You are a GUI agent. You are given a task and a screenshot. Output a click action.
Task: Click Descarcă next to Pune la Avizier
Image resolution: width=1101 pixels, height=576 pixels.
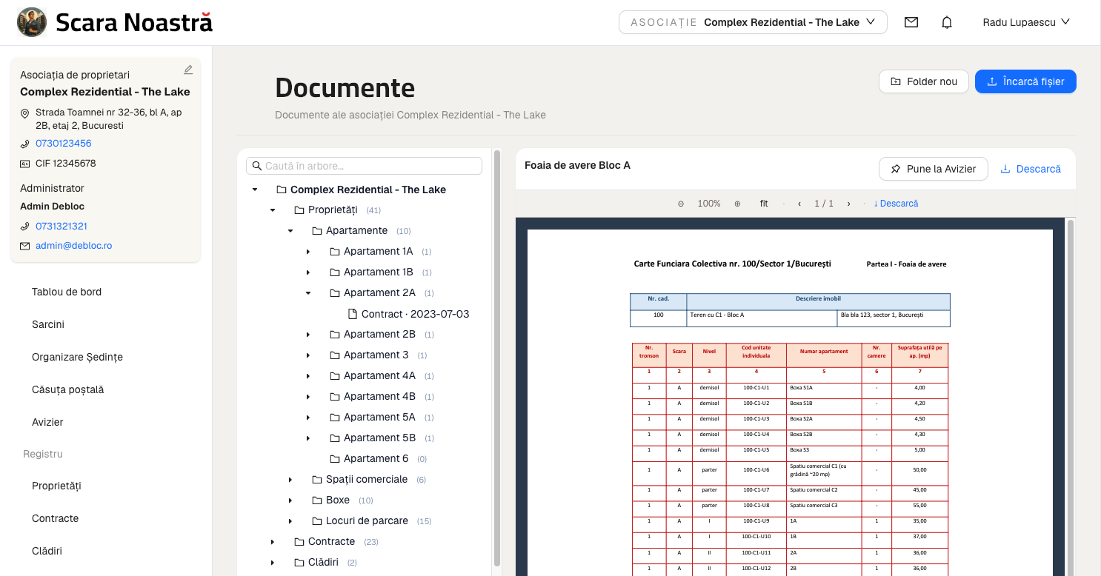(x=1031, y=169)
